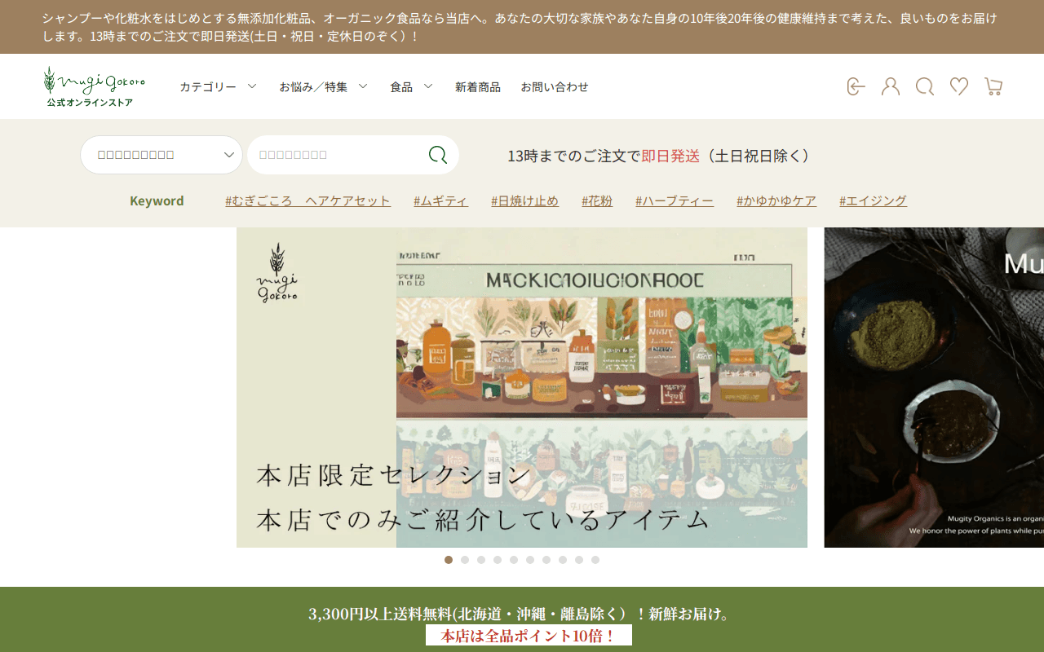Viewport: 1044px width, 652px height.
Task: Expand the お悩み／特集 menu
Action: click(x=323, y=86)
